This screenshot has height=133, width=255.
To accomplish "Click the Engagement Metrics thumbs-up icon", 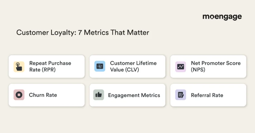I will (98, 95).
